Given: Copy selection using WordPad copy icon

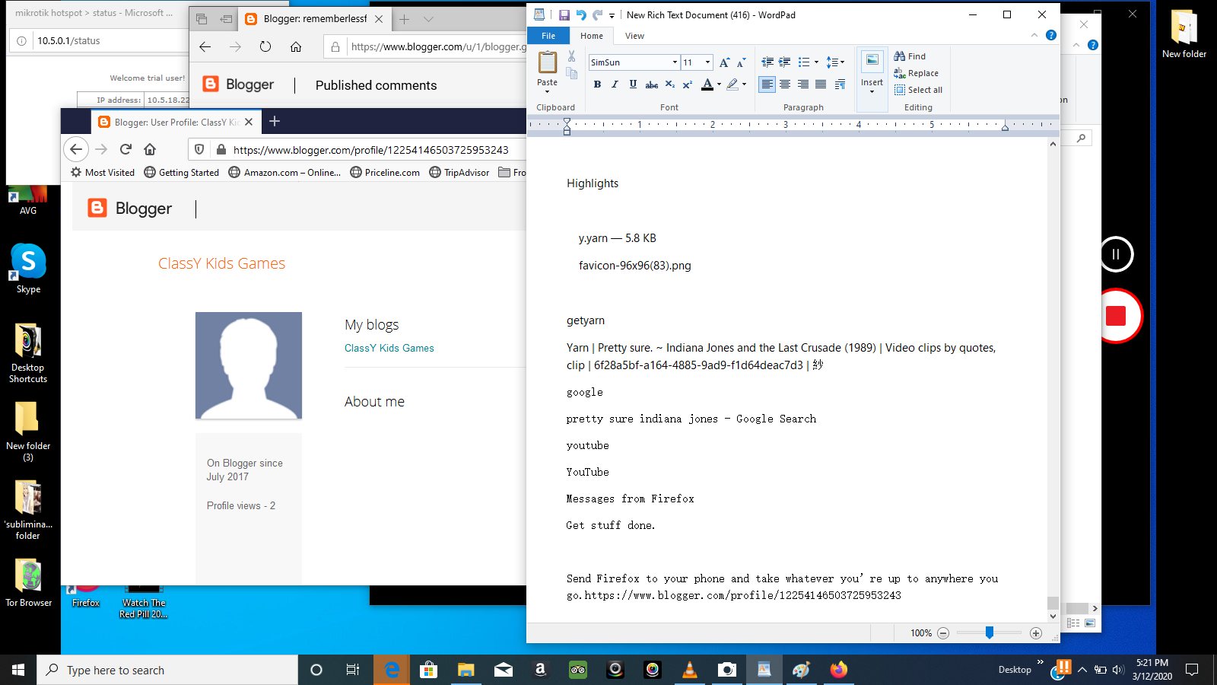Looking at the screenshot, I should [571, 73].
